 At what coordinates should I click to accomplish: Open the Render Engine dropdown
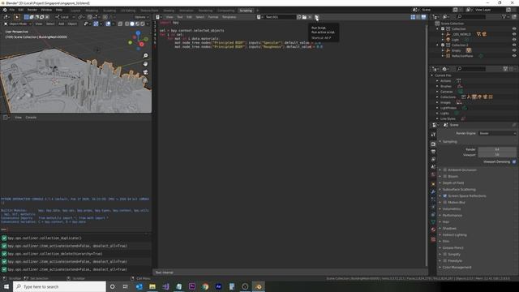coord(497,133)
